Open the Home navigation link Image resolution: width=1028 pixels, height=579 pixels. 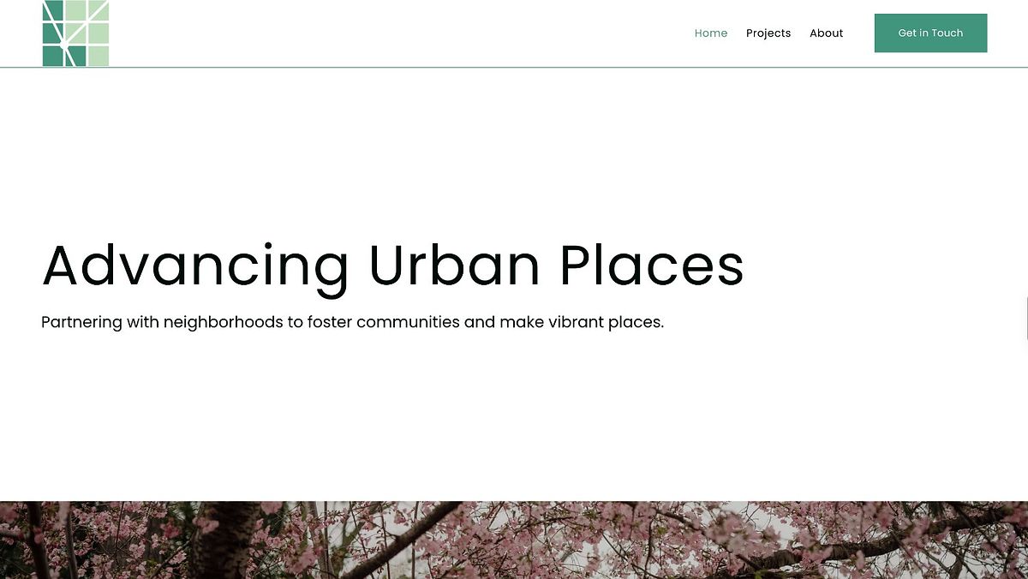pyautogui.click(x=711, y=33)
